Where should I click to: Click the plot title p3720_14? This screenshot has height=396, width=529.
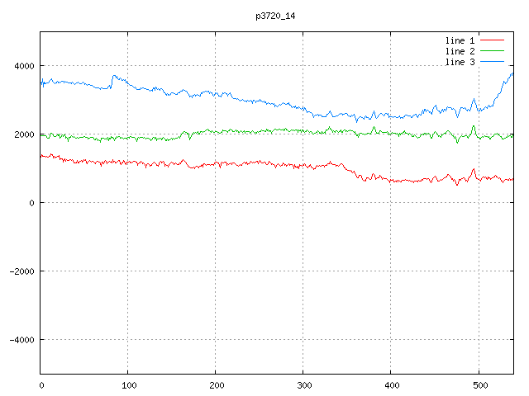(275, 16)
